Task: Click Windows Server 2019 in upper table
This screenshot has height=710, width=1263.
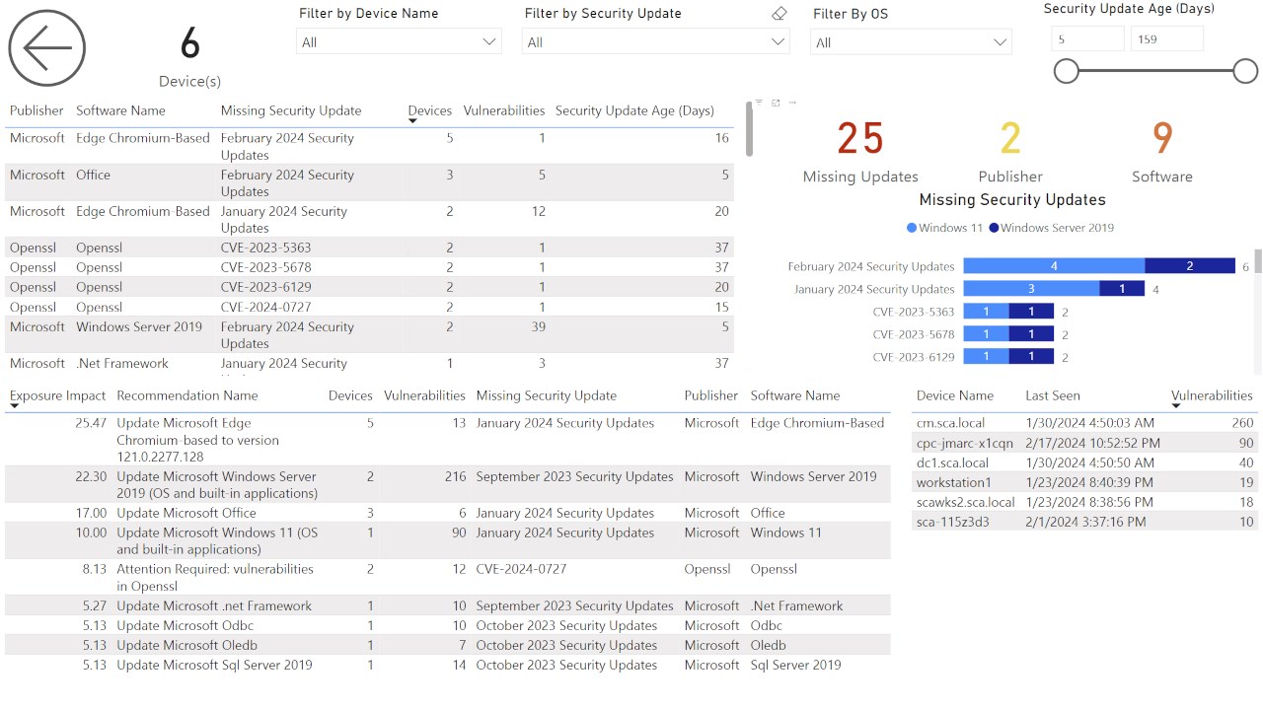Action: [x=139, y=326]
